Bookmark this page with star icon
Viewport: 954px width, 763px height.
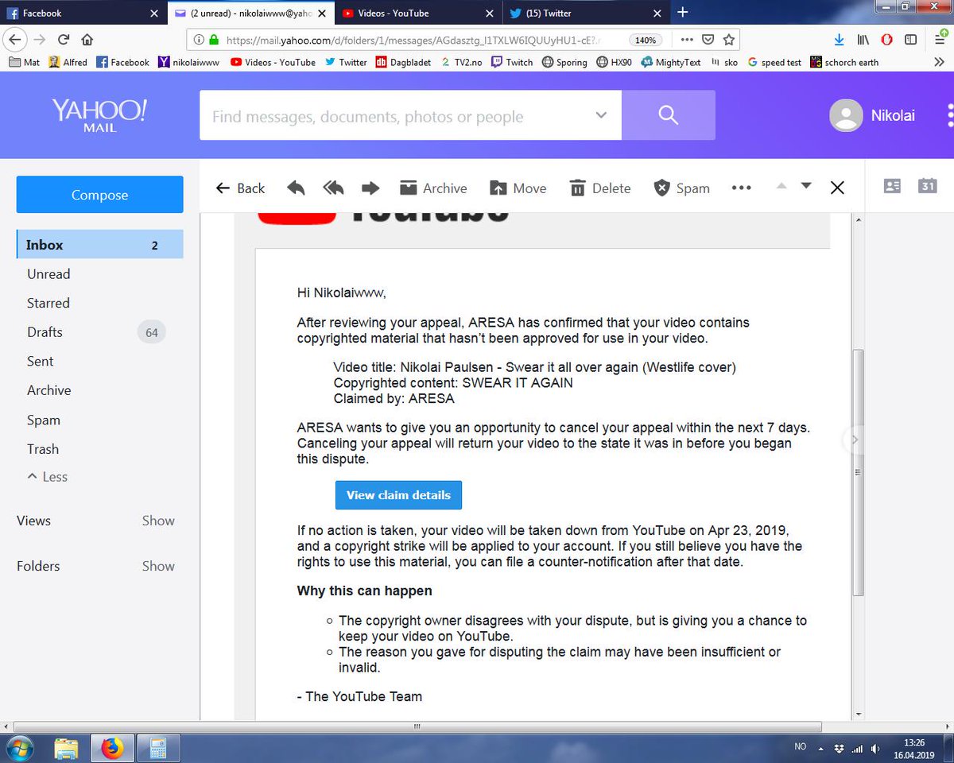(729, 40)
